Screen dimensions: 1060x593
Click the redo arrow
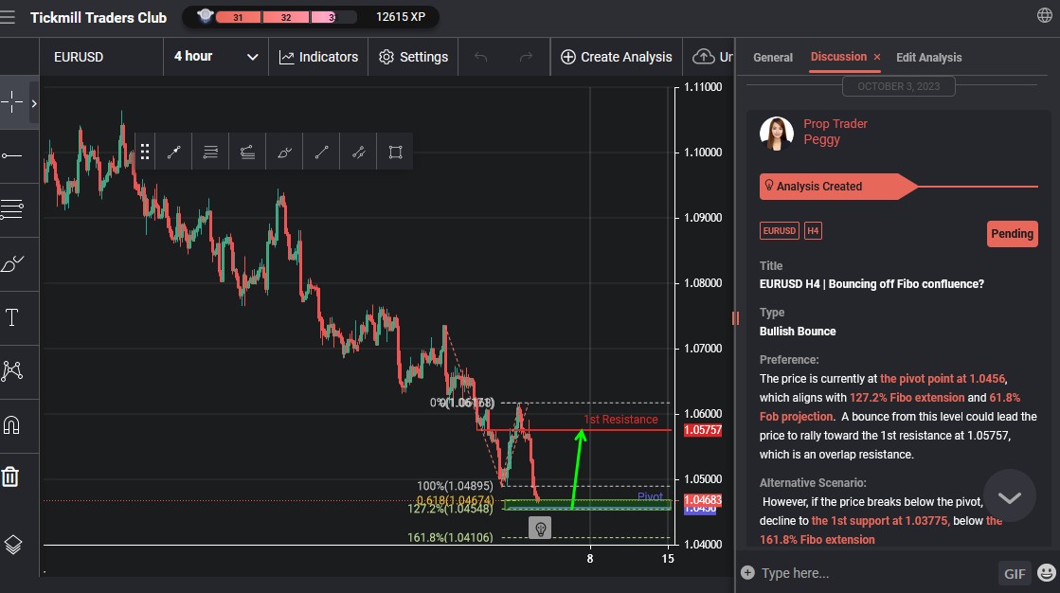(x=526, y=57)
